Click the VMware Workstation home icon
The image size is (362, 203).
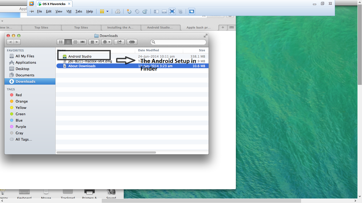click(32, 3)
